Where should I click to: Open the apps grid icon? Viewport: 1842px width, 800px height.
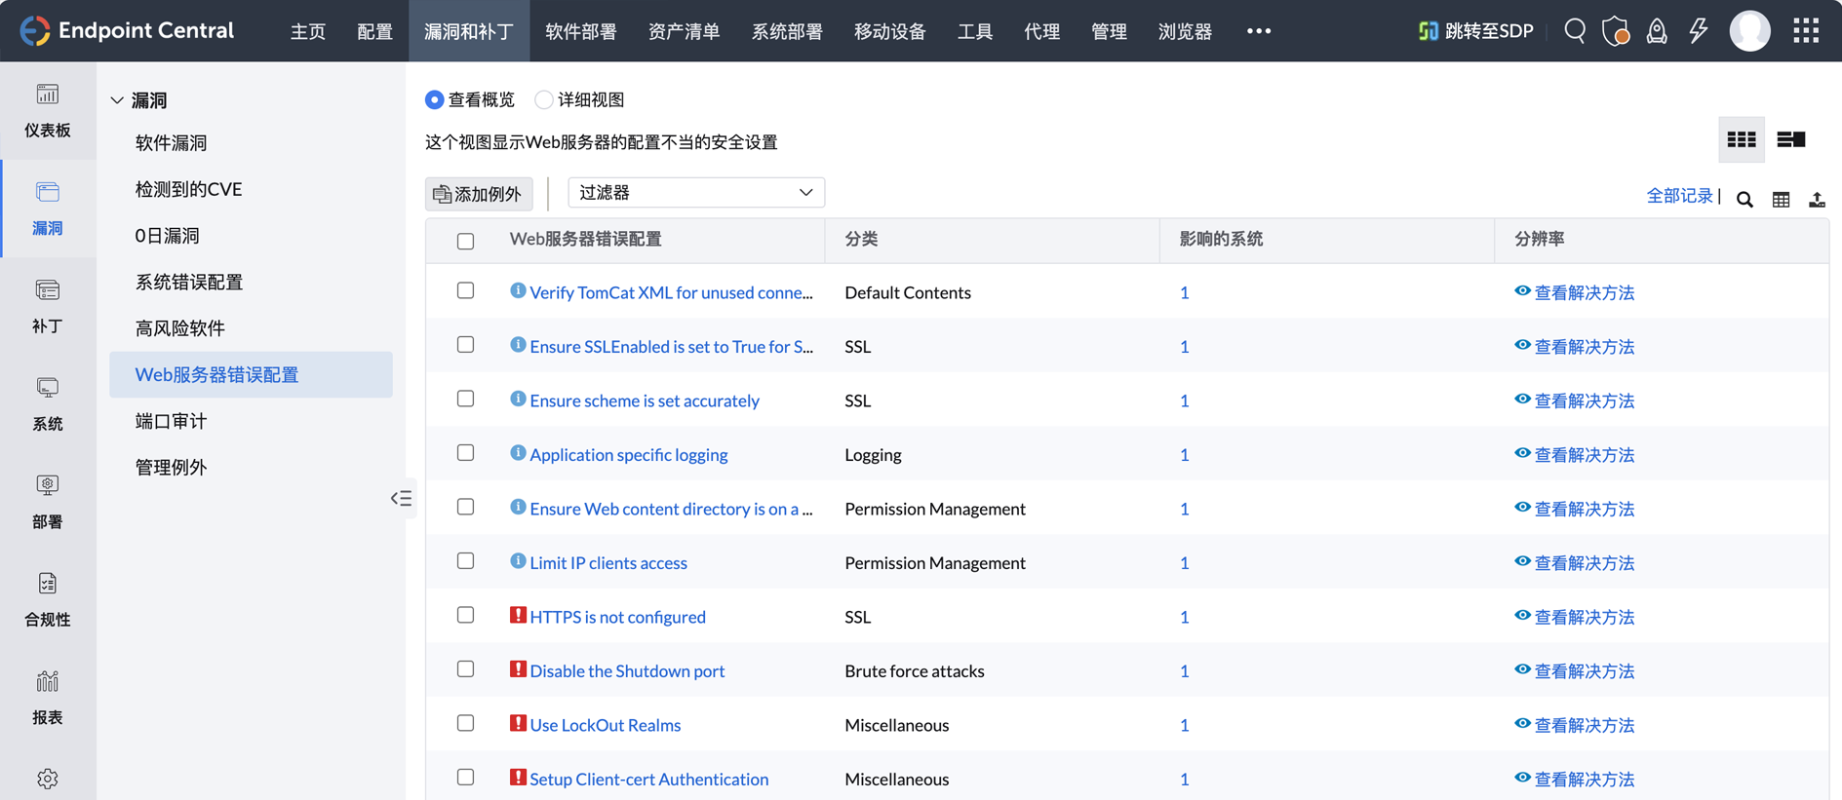click(1806, 31)
